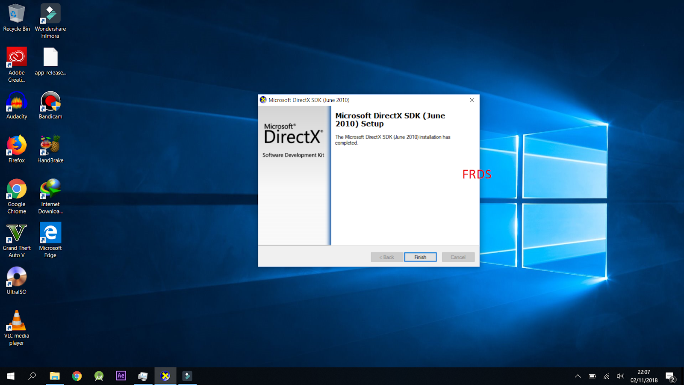Click the dialog title bar text
684x385 pixels.
pos(309,100)
